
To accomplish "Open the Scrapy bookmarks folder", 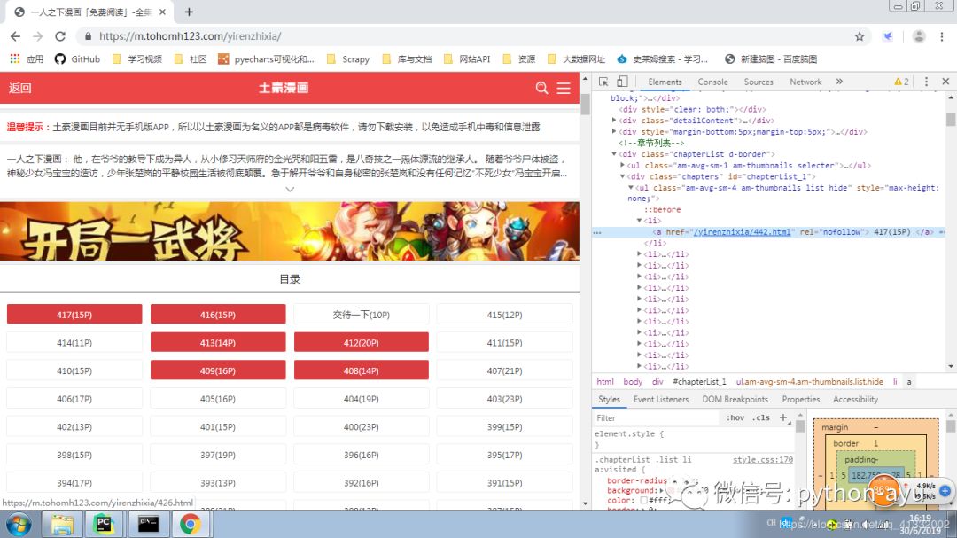I will (x=348, y=58).
